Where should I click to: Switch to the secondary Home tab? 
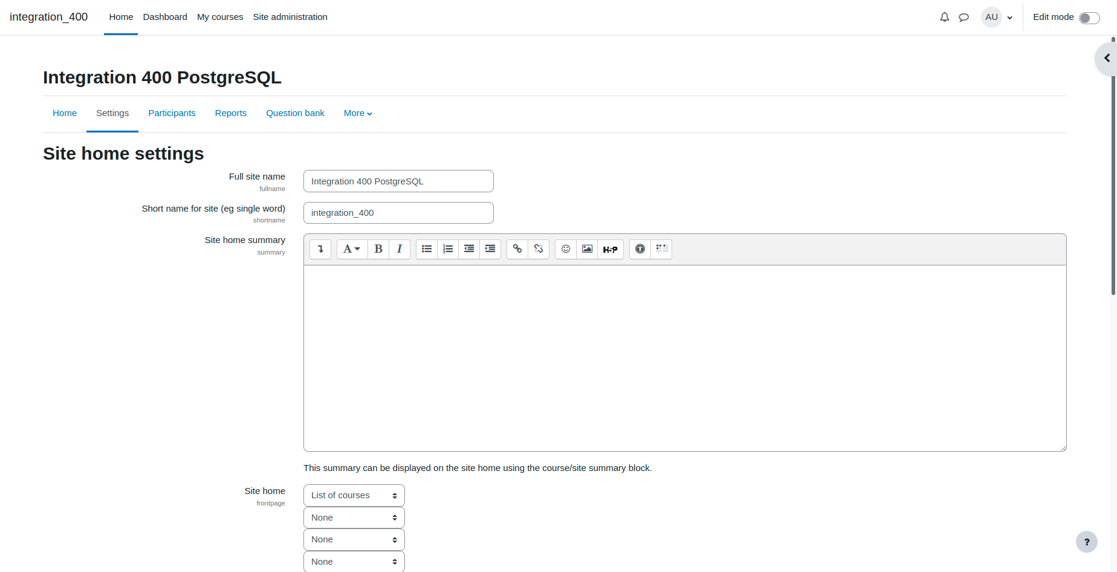65,113
